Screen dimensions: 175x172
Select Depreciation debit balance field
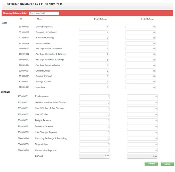(94, 145)
